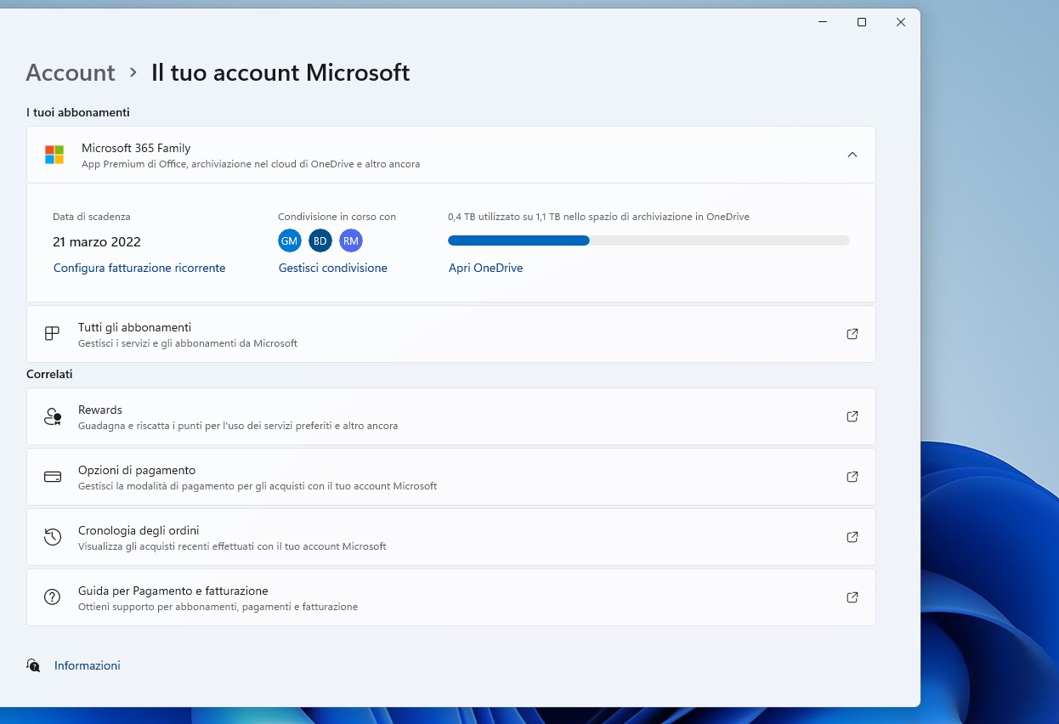The width and height of the screenshot is (1059, 724).
Task: Click the BD shared user avatar
Action: click(x=320, y=241)
